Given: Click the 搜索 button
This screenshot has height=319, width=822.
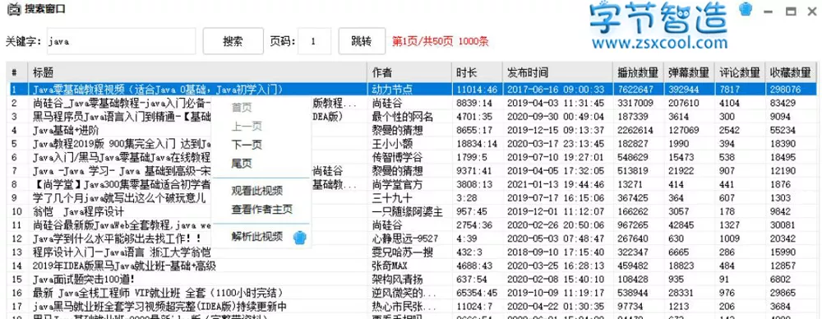Looking at the screenshot, I should coord(233,41).
